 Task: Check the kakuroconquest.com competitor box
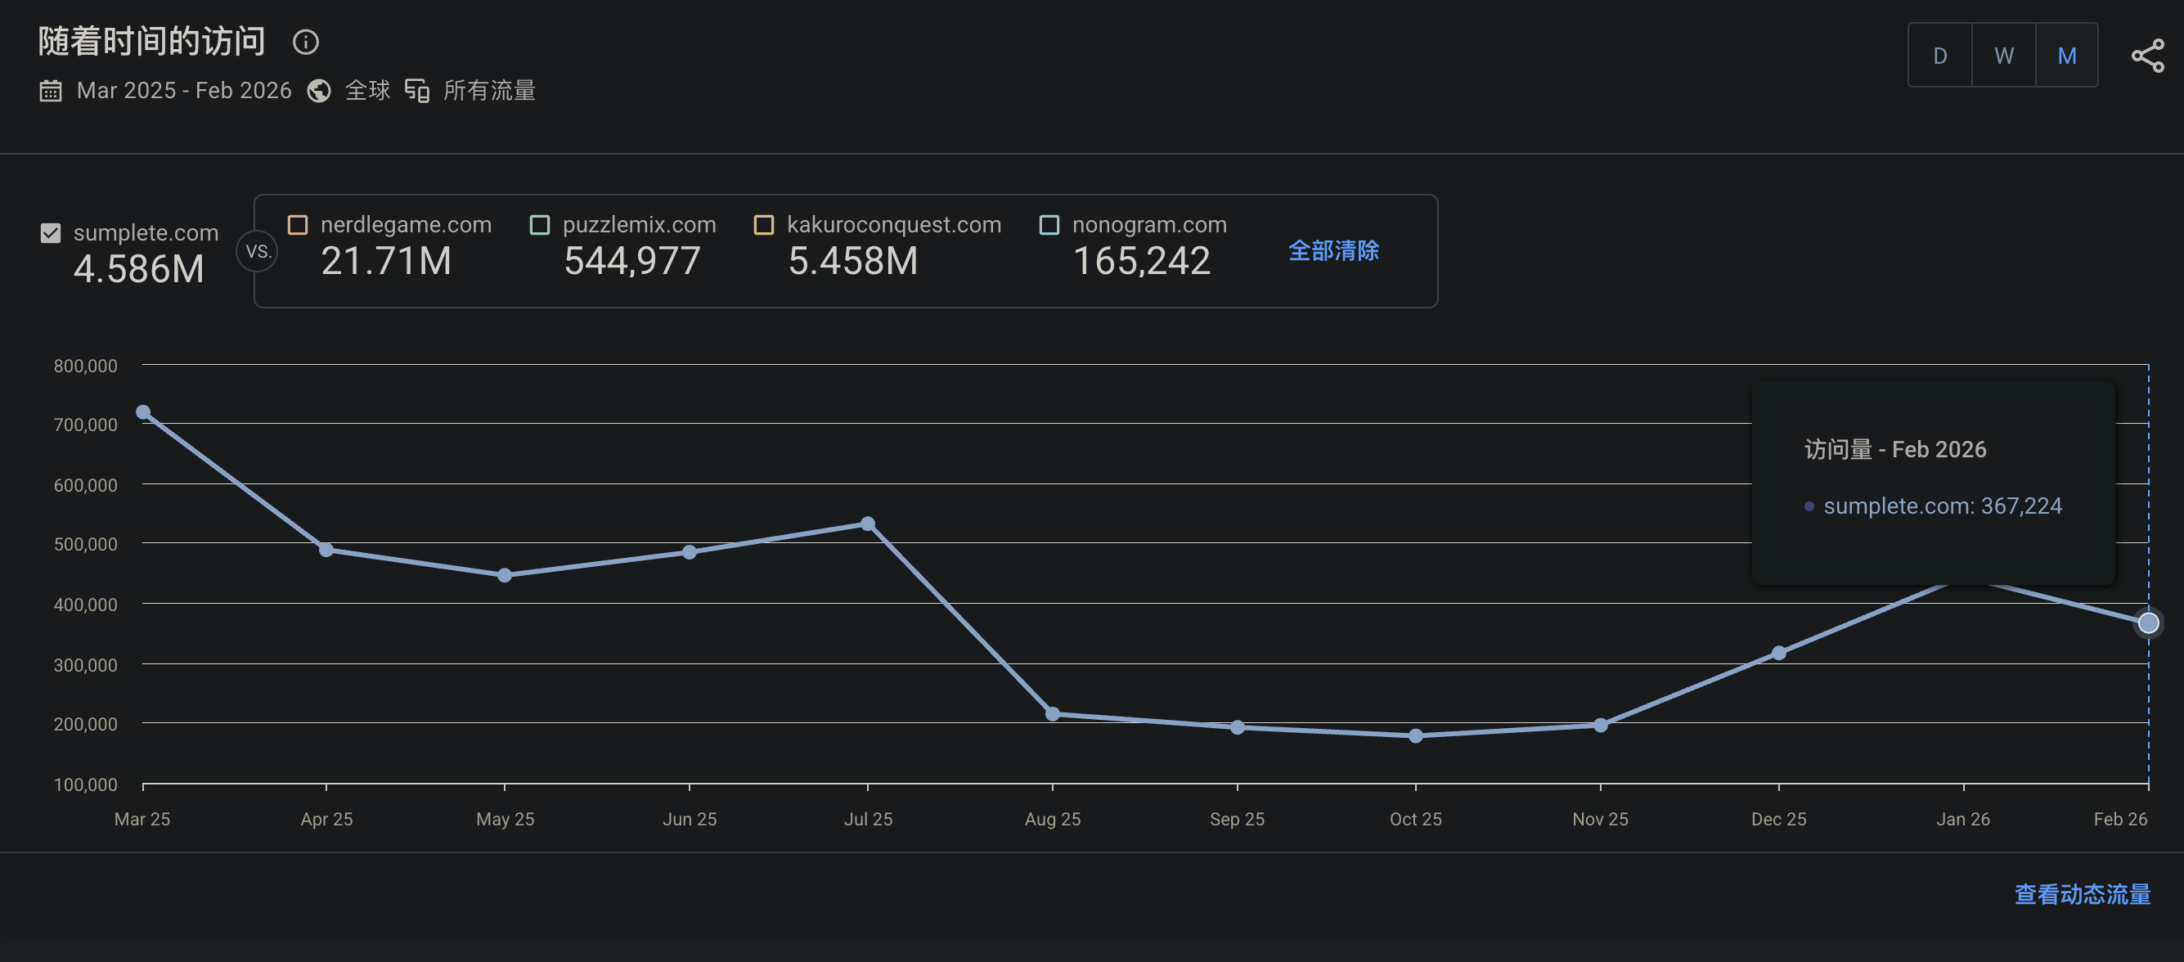(764, 225)
